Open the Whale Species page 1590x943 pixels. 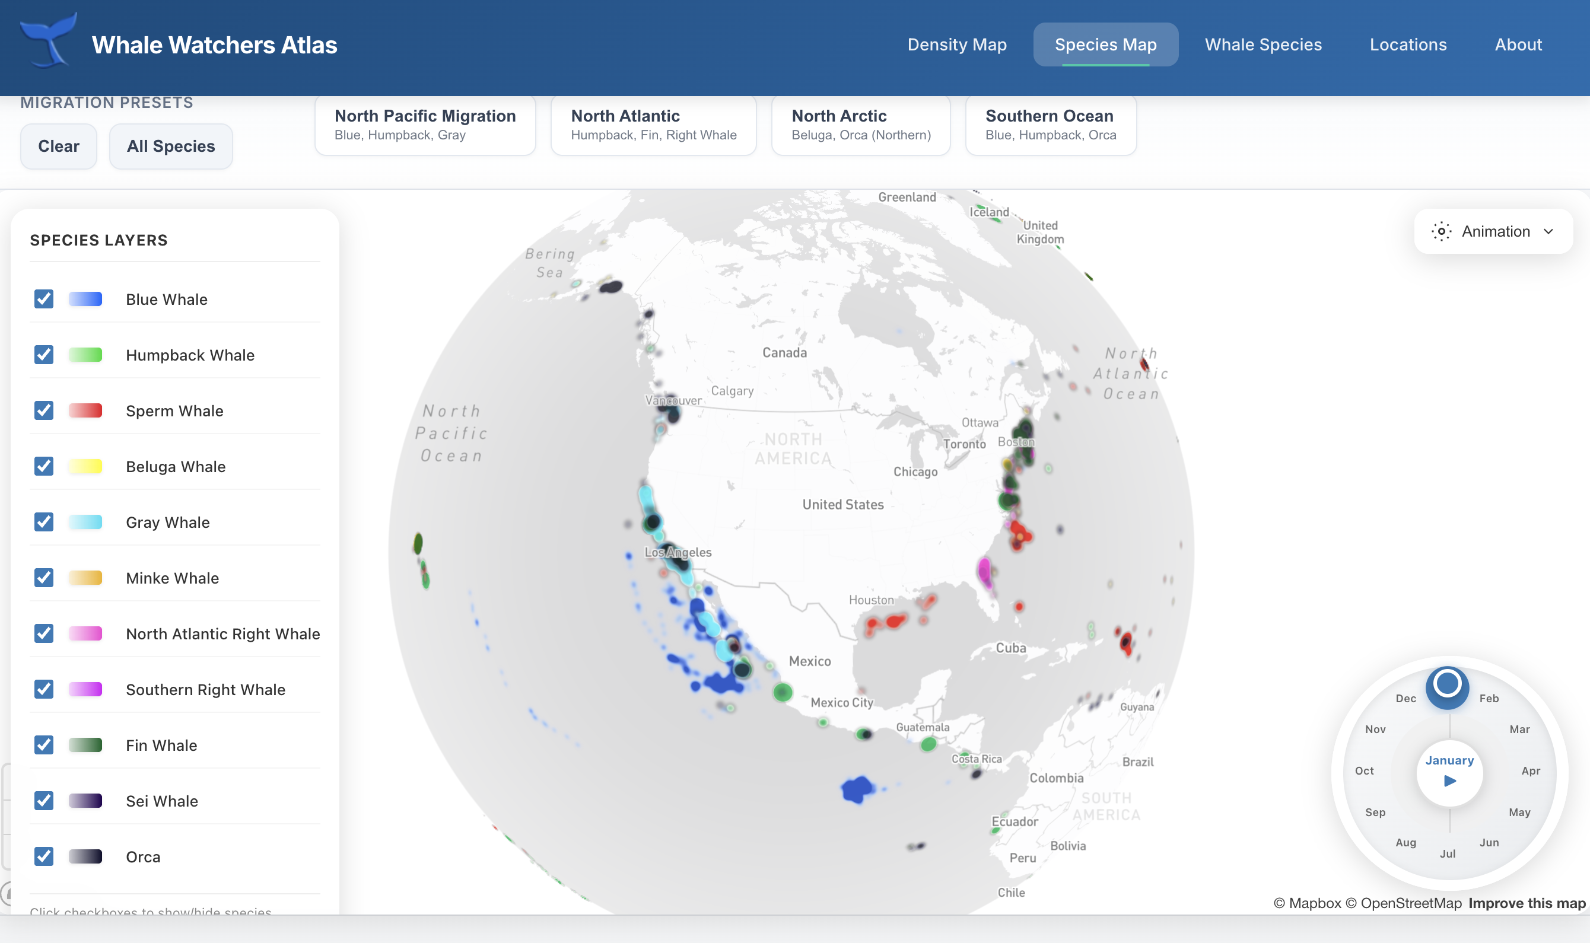[x=1263, y=44]
